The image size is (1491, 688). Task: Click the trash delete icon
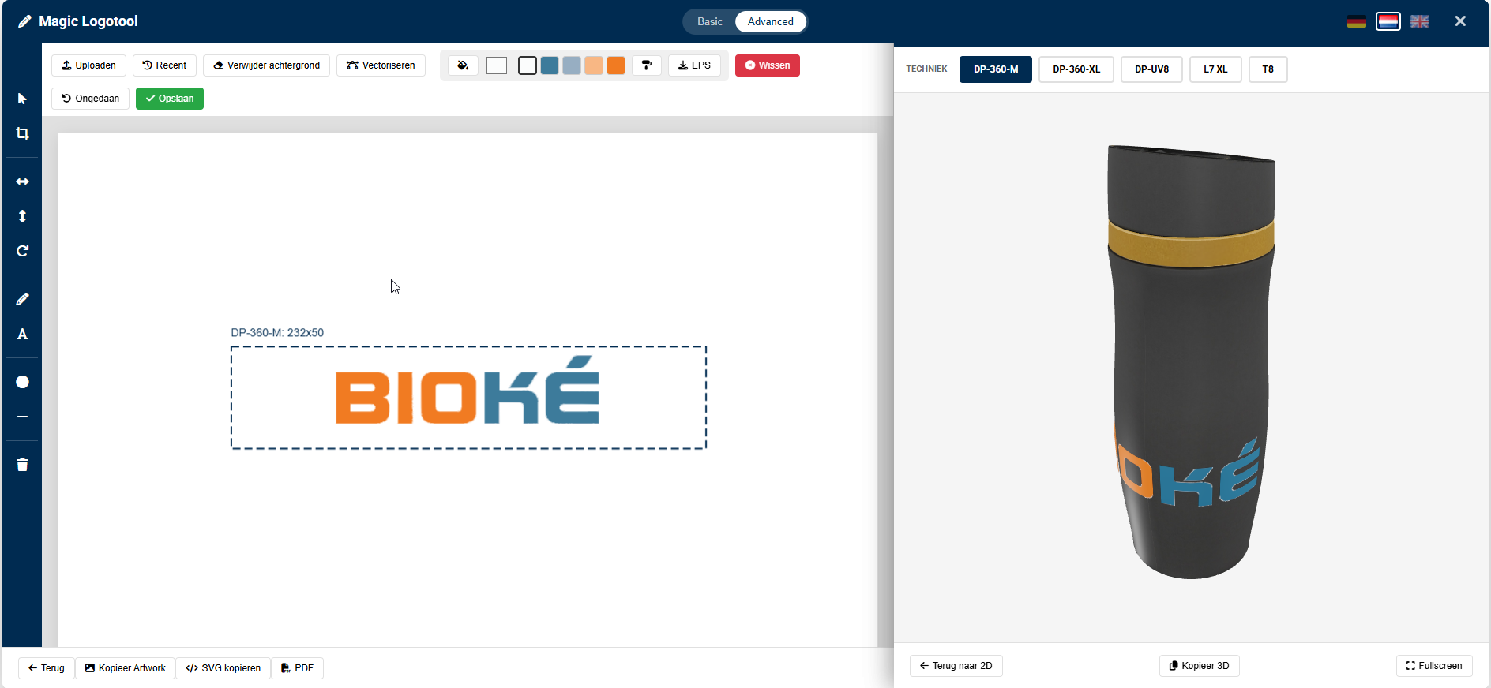tap(22, 465)
